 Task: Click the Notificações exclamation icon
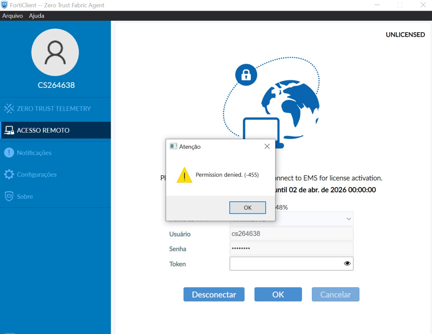[9, 153]
